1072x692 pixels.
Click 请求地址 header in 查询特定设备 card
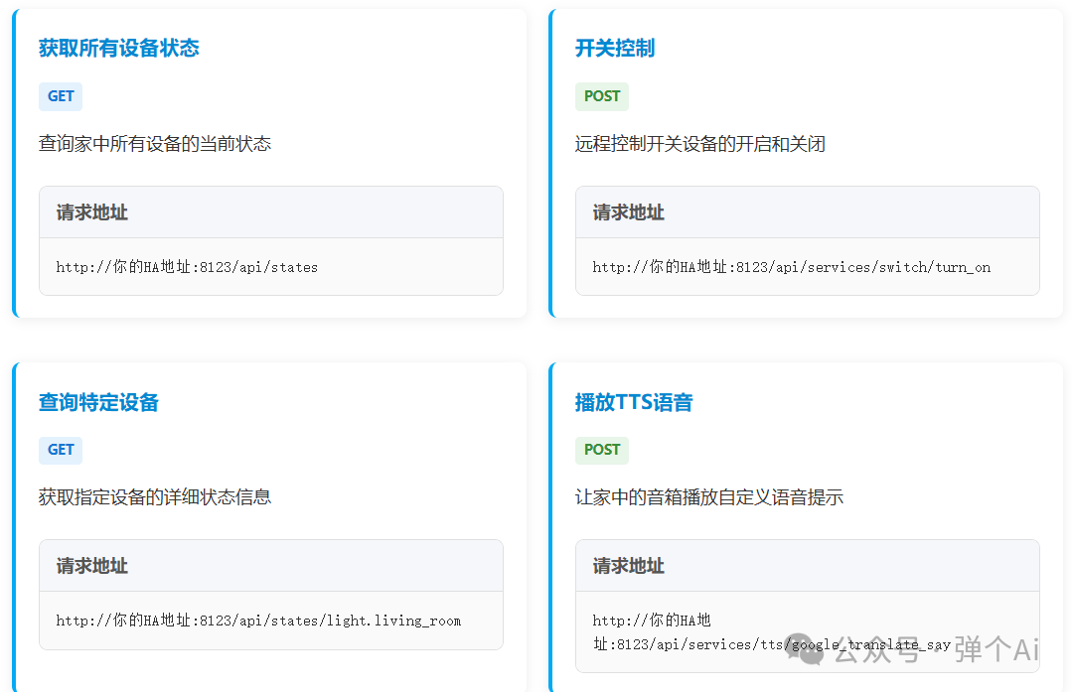pos(91,566)
